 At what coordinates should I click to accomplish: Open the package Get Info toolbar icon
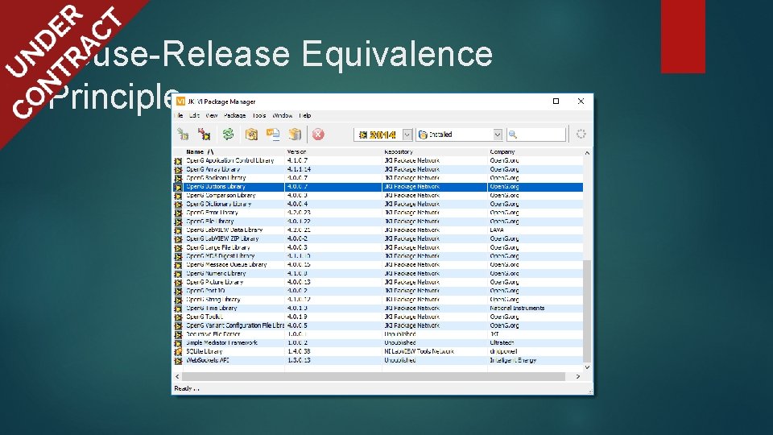click(251, 134)
